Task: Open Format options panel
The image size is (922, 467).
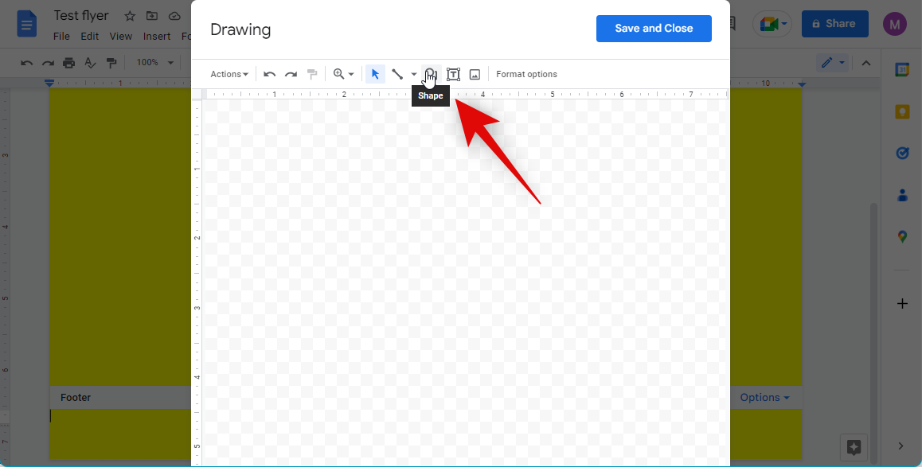Action: pyautogui.click(x=526, y=74)
